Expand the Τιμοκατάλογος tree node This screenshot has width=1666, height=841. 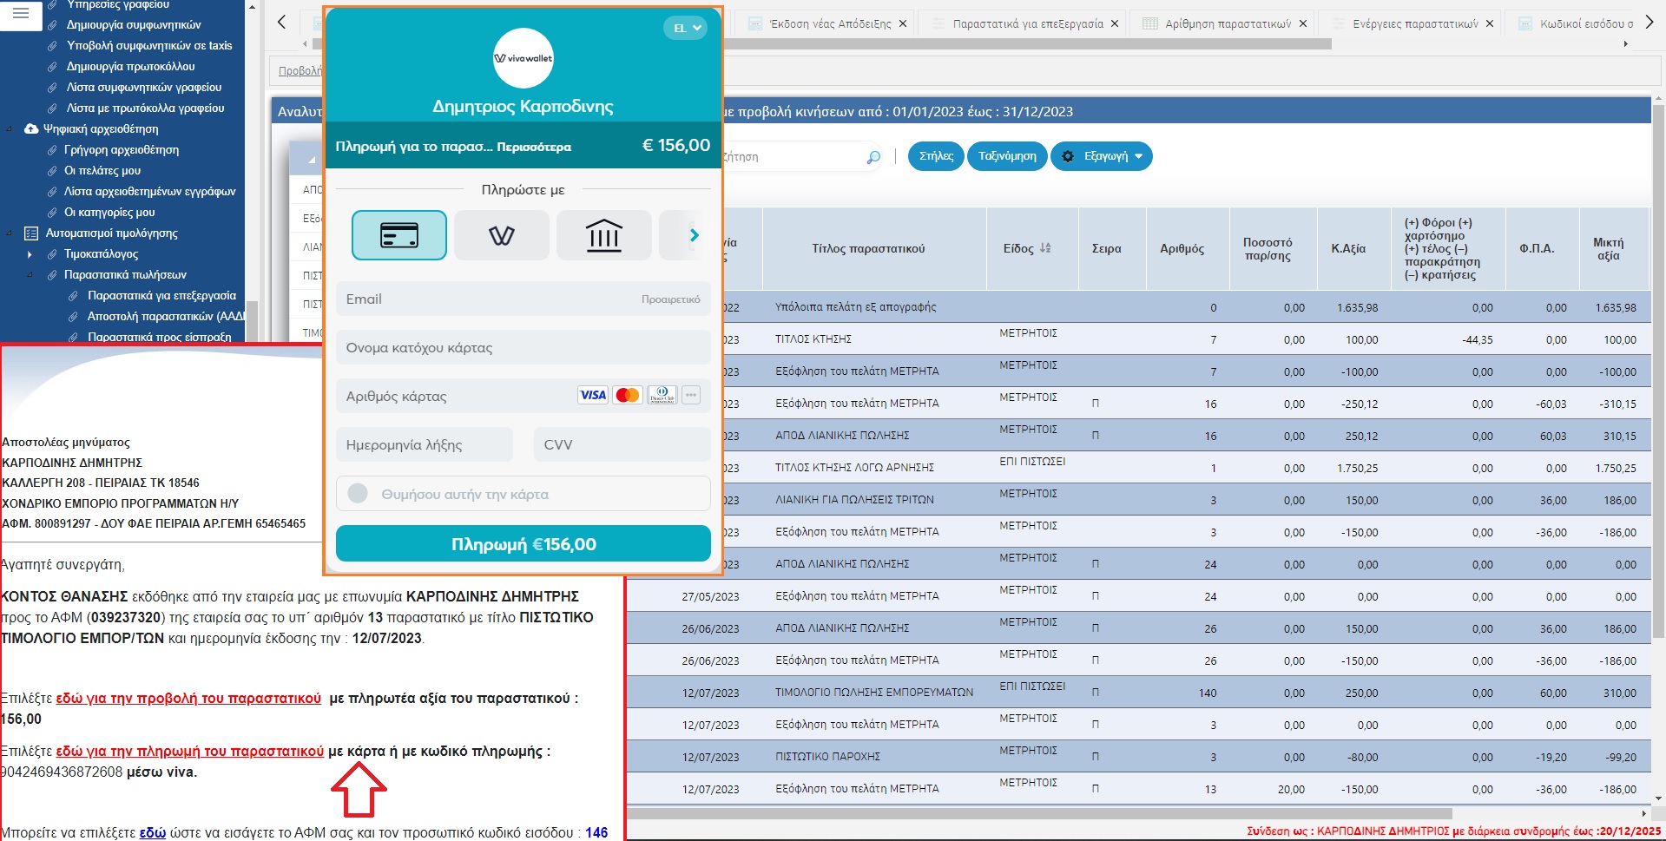click(29, 254)
